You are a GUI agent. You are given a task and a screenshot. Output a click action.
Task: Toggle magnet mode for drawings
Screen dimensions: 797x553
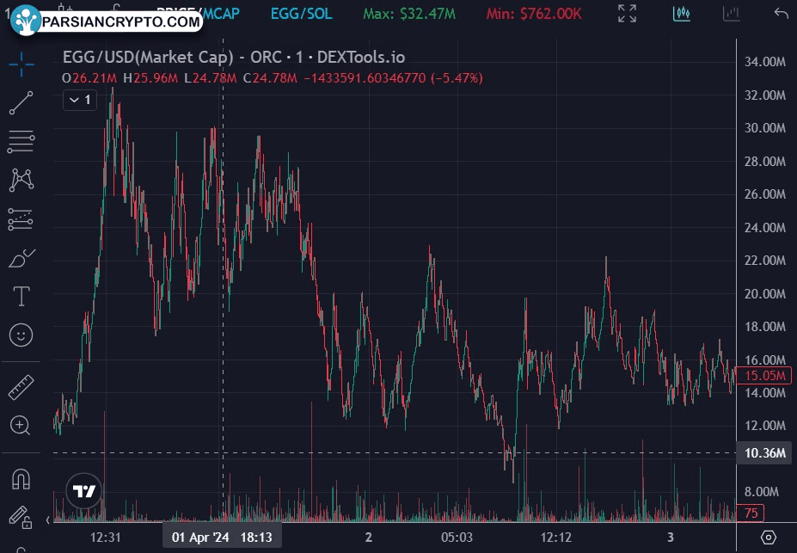pyautogui.click(x=21, y=478)
